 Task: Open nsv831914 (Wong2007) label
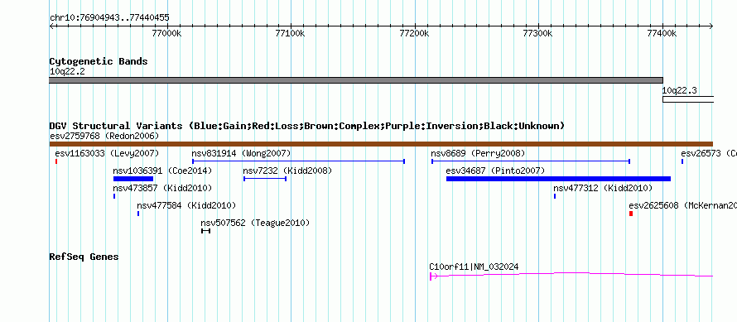(x=241, y=153)
